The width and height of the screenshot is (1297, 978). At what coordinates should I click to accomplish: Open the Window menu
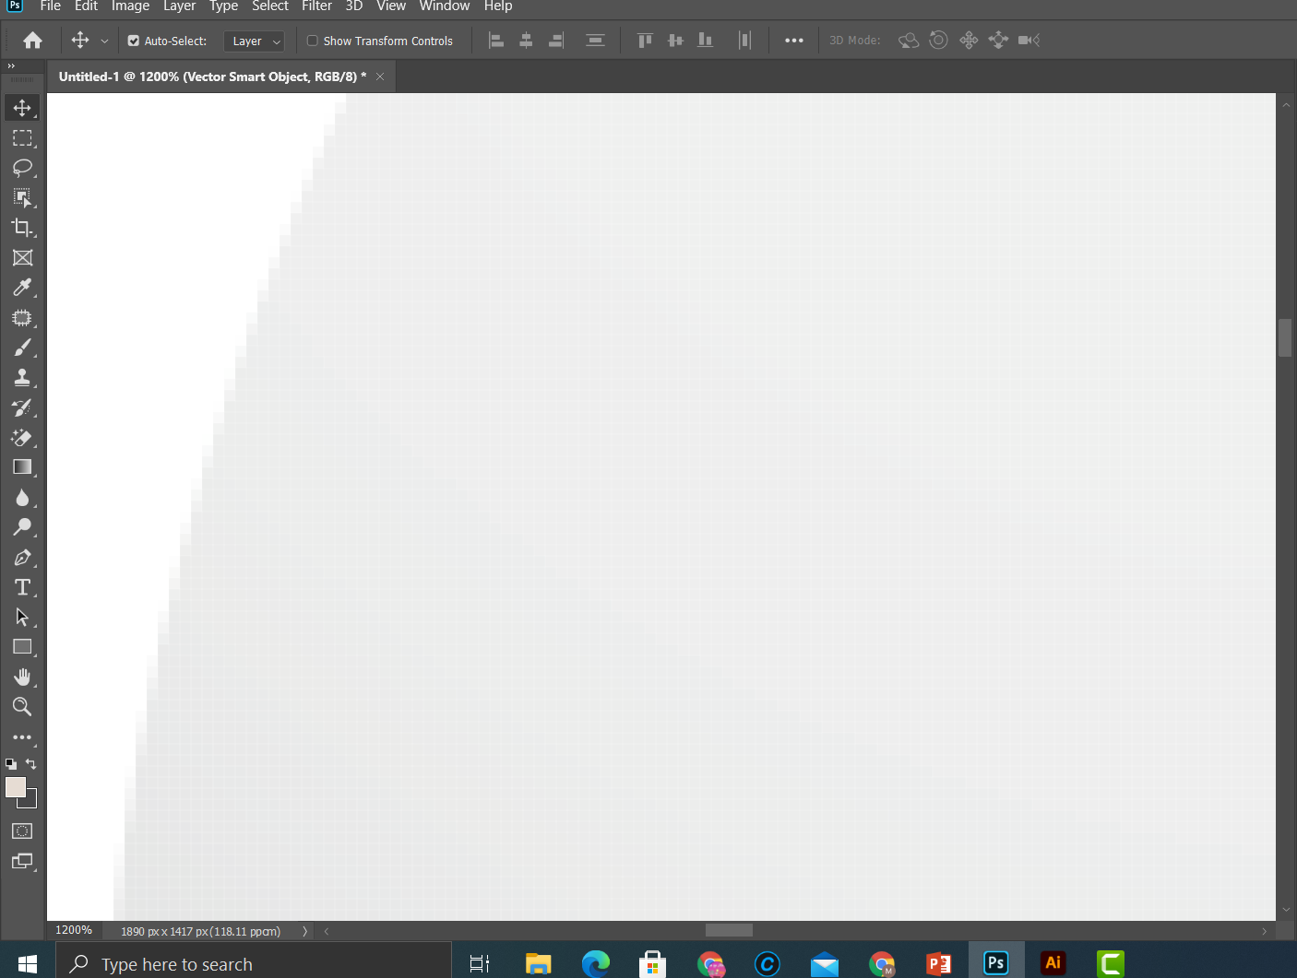445,6
